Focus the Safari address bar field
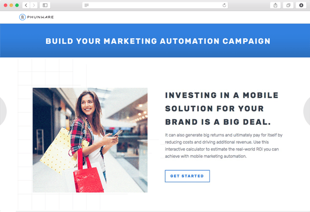Viewport: 310px width, 212px height. (x=155, y=5)
